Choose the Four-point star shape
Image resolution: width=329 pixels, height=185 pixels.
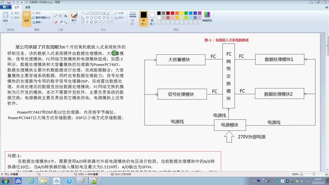coord(87,22)
